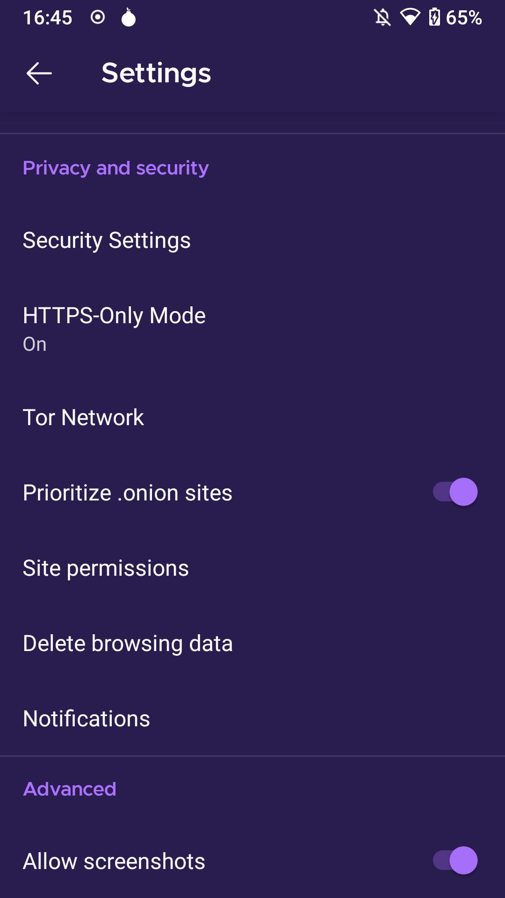Tap the battery charging icon

click(434, 17)
